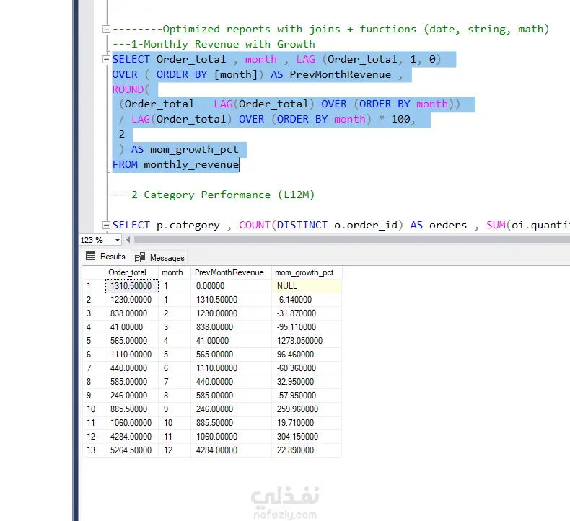Click the Monthly Revenue with Growth comment
The width and height of the screenshot is (570, 521).
214,44
